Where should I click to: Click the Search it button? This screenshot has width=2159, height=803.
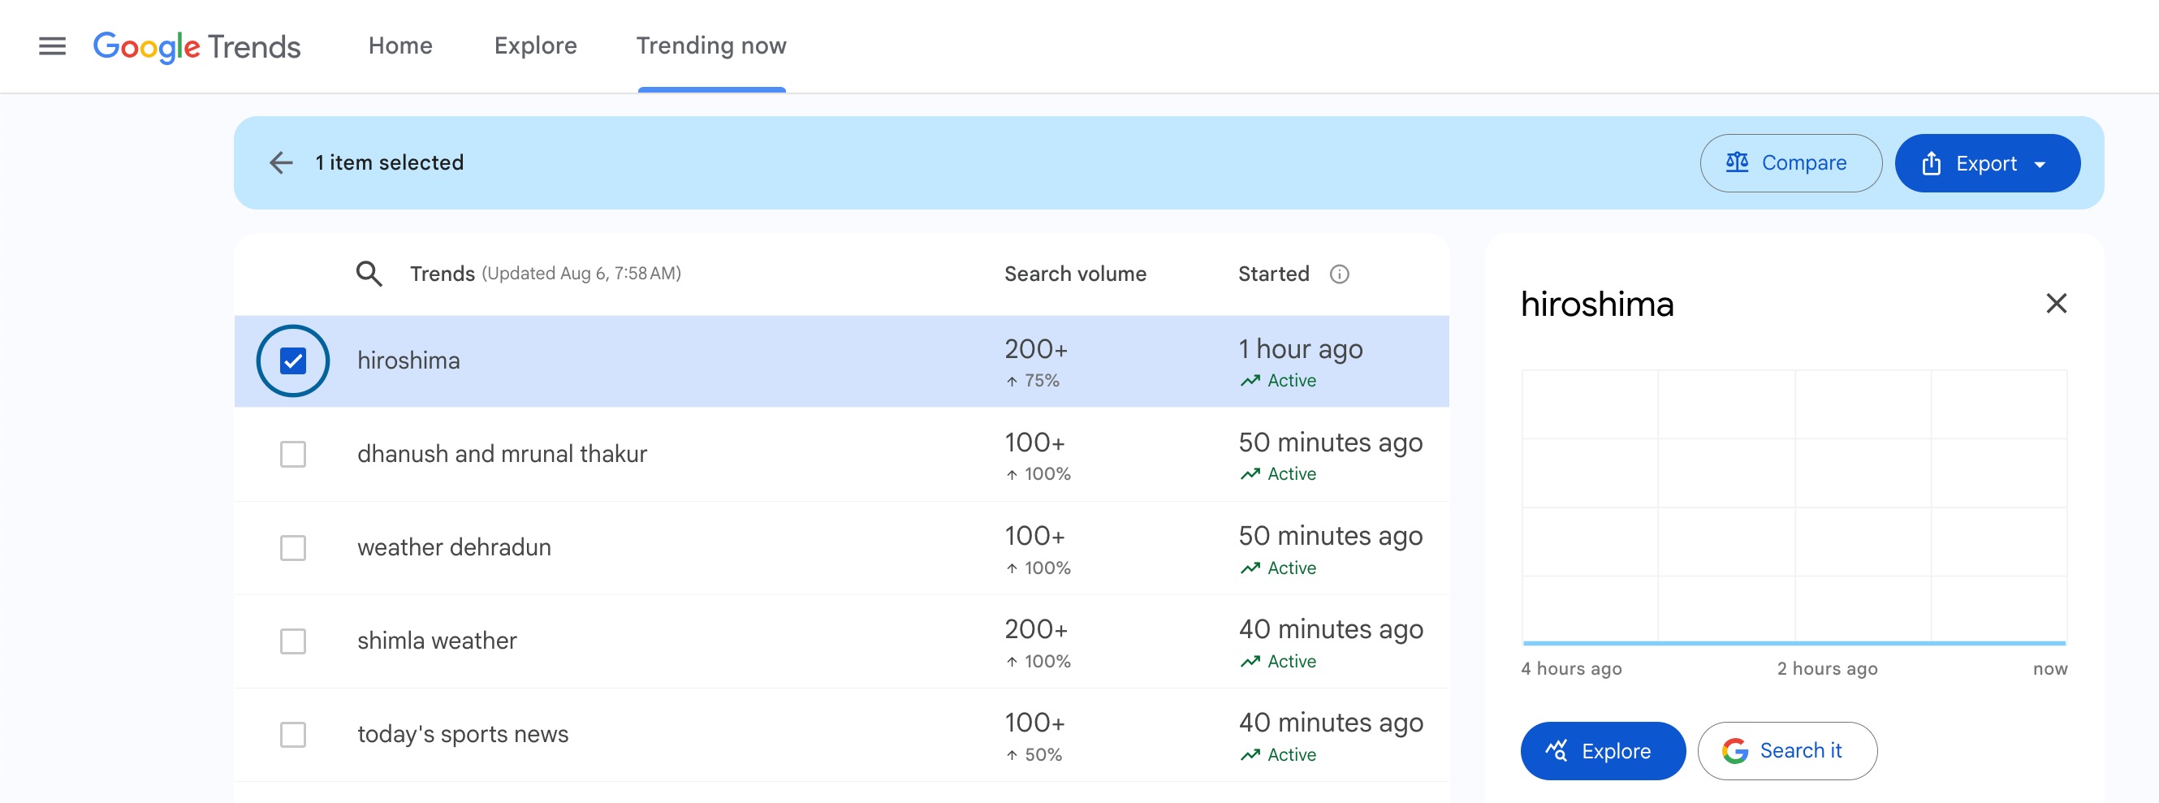1787,751
